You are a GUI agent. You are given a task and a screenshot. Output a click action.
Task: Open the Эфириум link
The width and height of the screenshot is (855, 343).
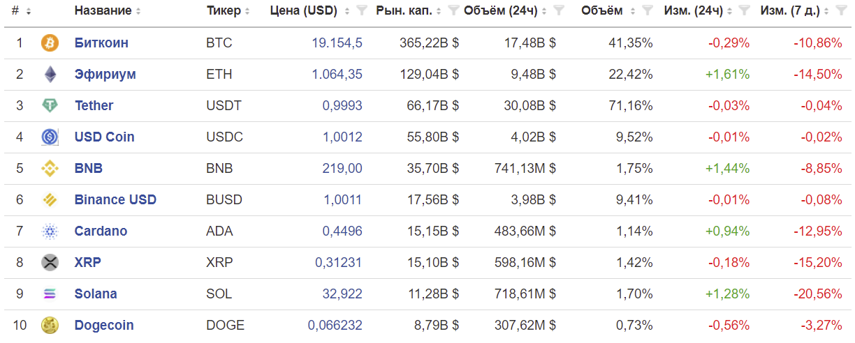[105, 75]
